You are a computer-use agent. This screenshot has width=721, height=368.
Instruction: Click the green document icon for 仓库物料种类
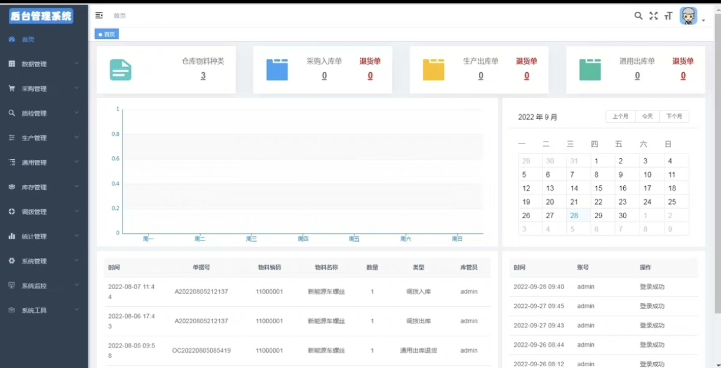tap(121, 70)
